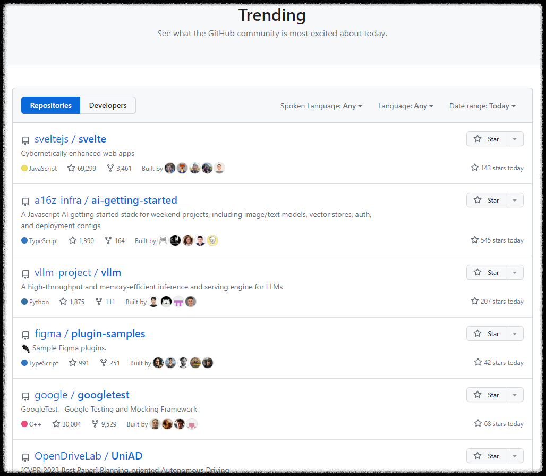Image resolution: width=546 pixels, height=476 pixels.
Task: Click the repo icon beside figma / plugin-samples
Action: tap(25, 335)
